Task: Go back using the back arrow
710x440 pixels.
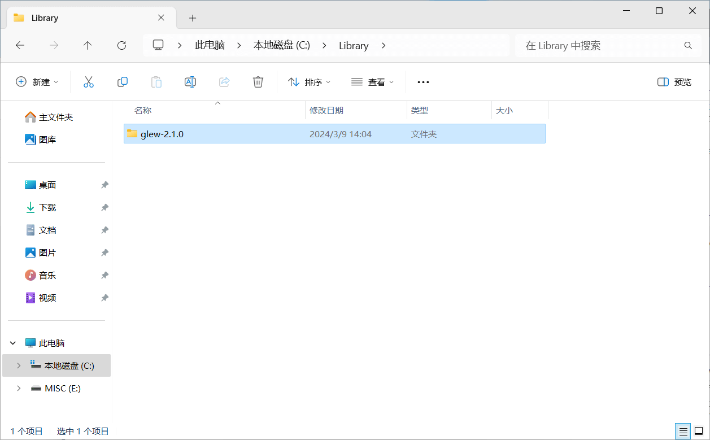Action: (x=20, y=46)
